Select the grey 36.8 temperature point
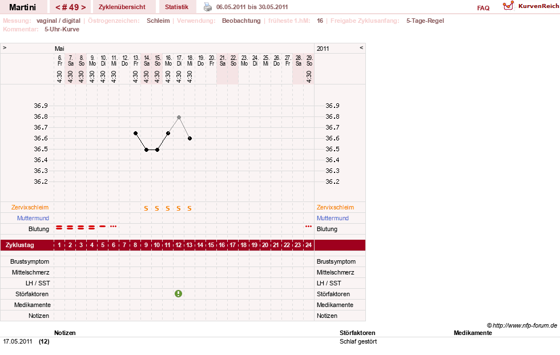 [179, 117]
